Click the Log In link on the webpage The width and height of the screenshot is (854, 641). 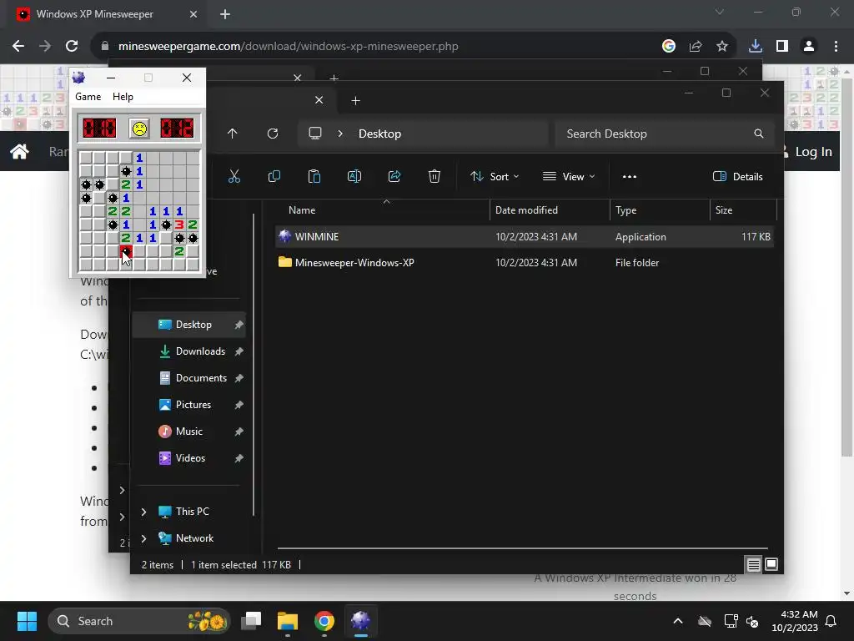[813, 152]
